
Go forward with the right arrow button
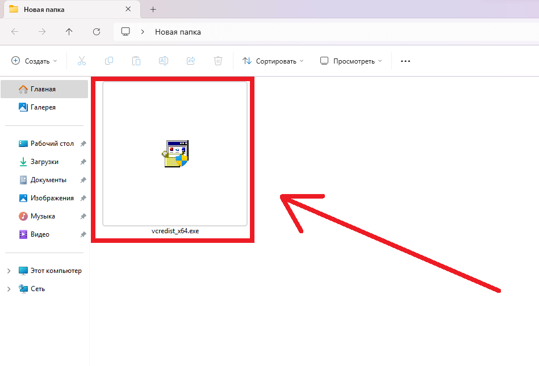(42, 32)
